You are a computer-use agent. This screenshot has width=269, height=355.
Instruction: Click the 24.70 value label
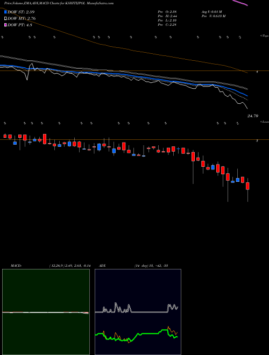(x=253, y=116)
